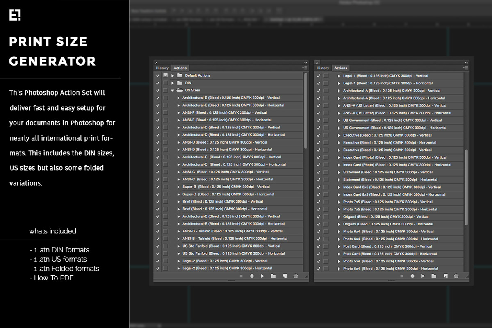This screenshot has height=328, width=492.
Task: Expand Super-B Horizontal action steps
Action: coord(179,194)
